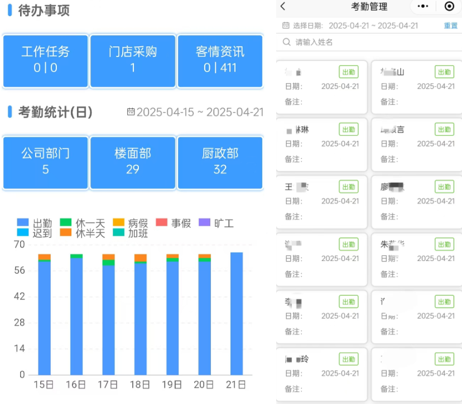
Task: Open the 客情资讯 tile
Action: coord(220,61)
